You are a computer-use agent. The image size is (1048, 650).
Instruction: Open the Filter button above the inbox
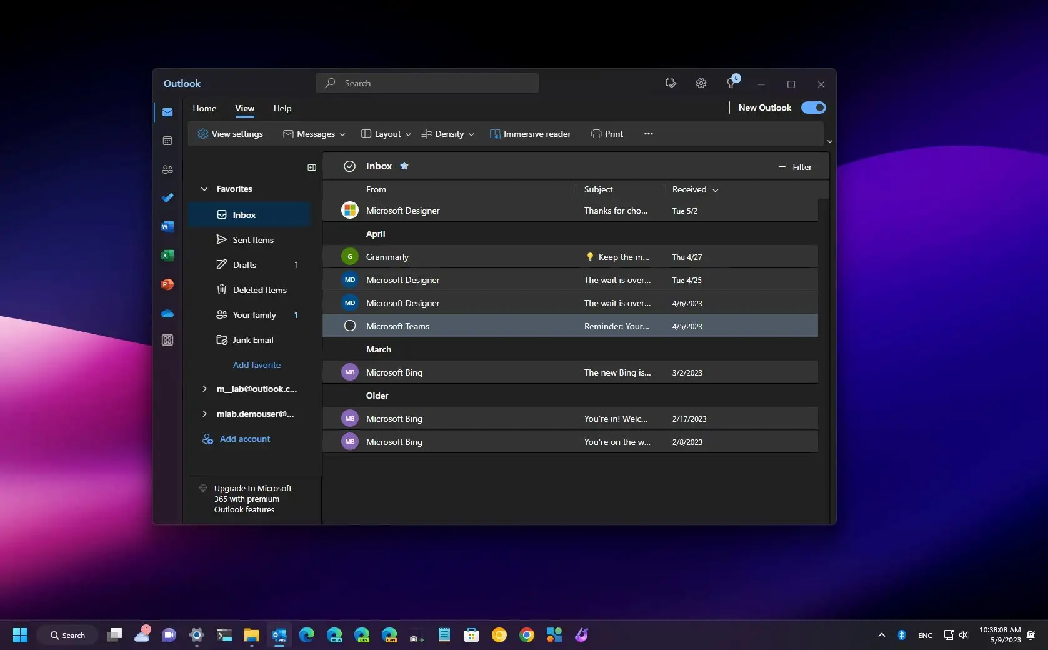(794, 166)
